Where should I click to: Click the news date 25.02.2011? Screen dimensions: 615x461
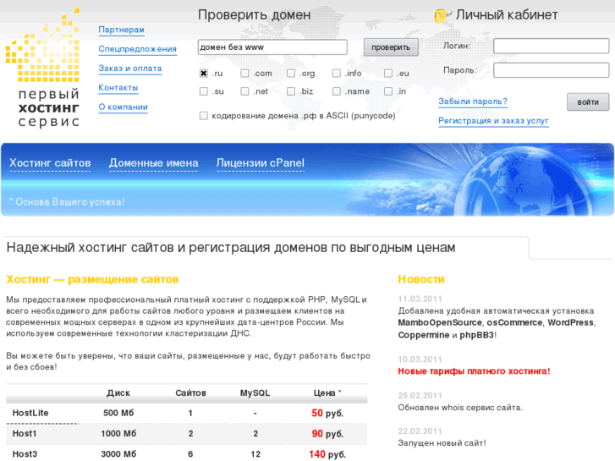pyautogui.click(x=420, y=396)
